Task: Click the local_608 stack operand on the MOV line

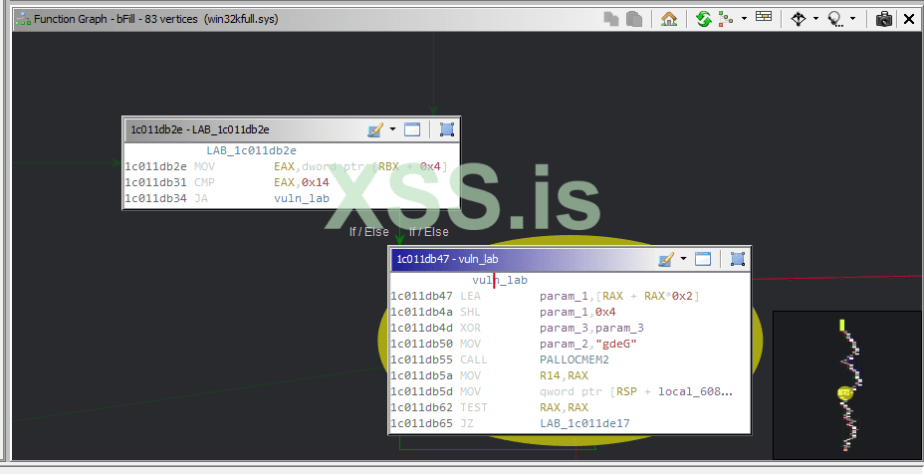Action: point(695,391)
